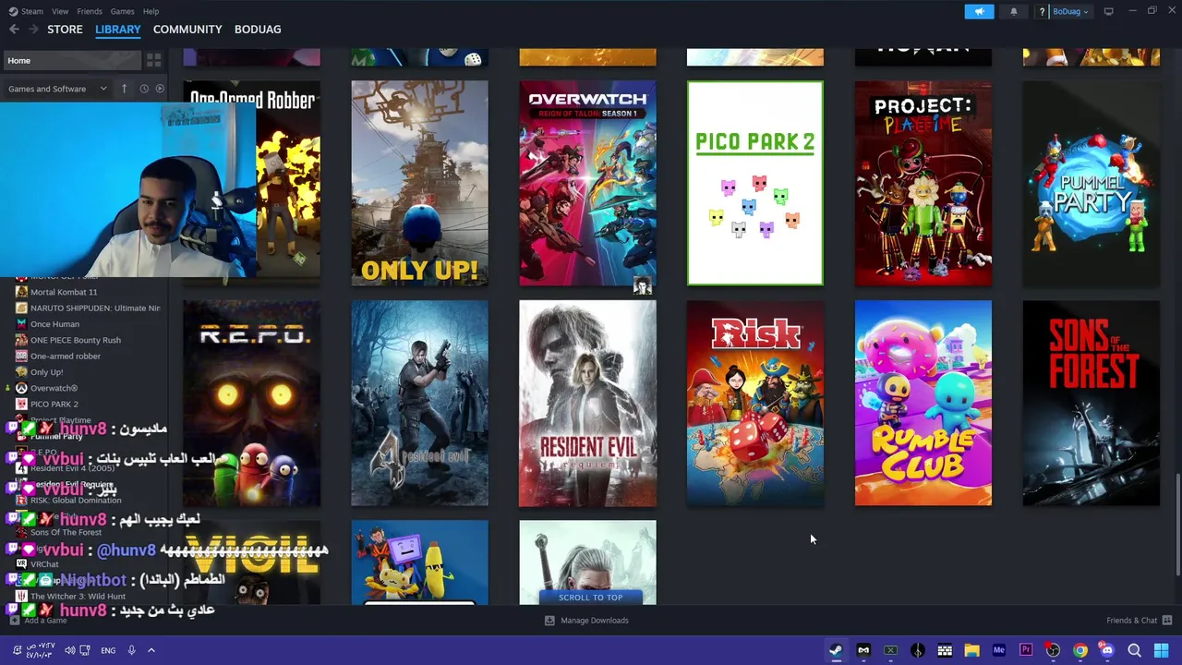Image resolution: width=1182 pixels, height=665 pixels.
Task: Expand the Games and Software dropdown
Action: tap(59, 89)
